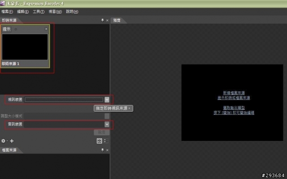287x179 pixels.
Task: Click the 音訊裝置 combo box field
Action: [x=64, y=124]
